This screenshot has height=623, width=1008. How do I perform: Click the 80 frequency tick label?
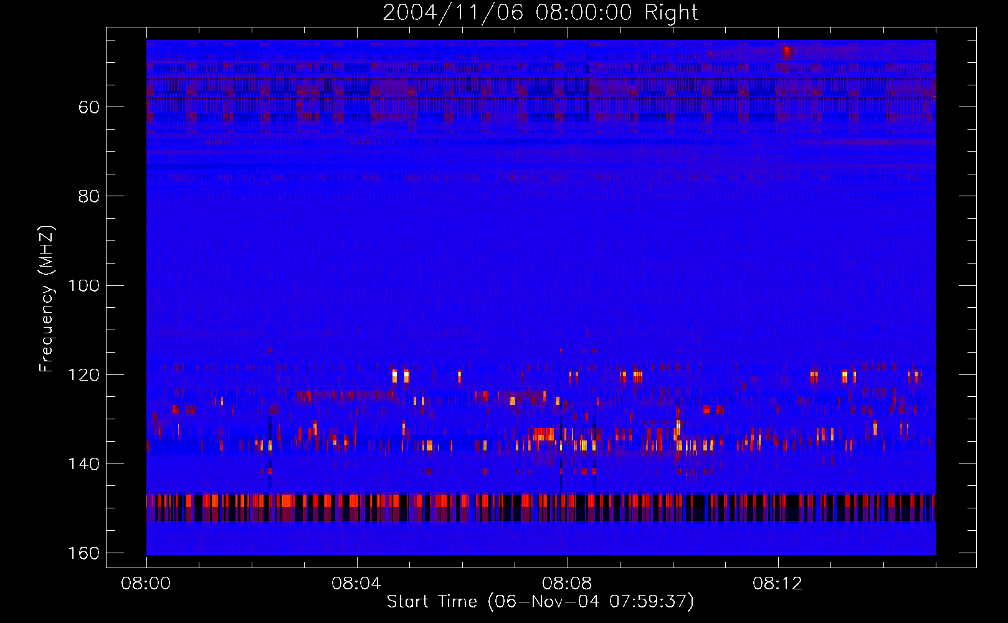[x=89, y=196]
